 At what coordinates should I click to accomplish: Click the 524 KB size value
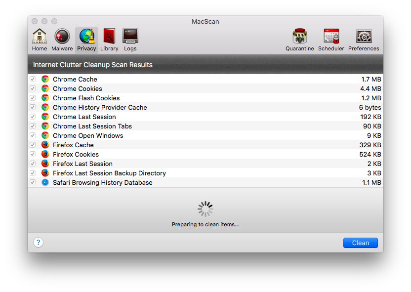click(x=370, y=154)
